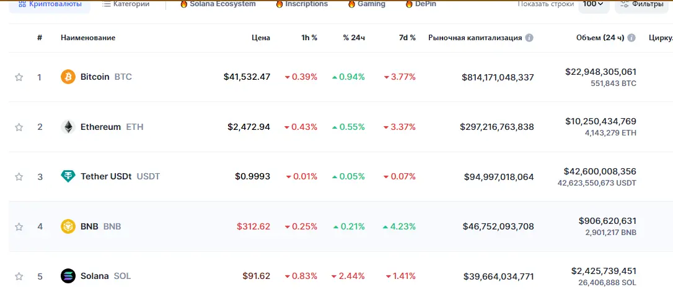Click BNB 7d change 4.23%
Image resolution: width=673 pixels, height=300 pixels.
coord(399,226)
